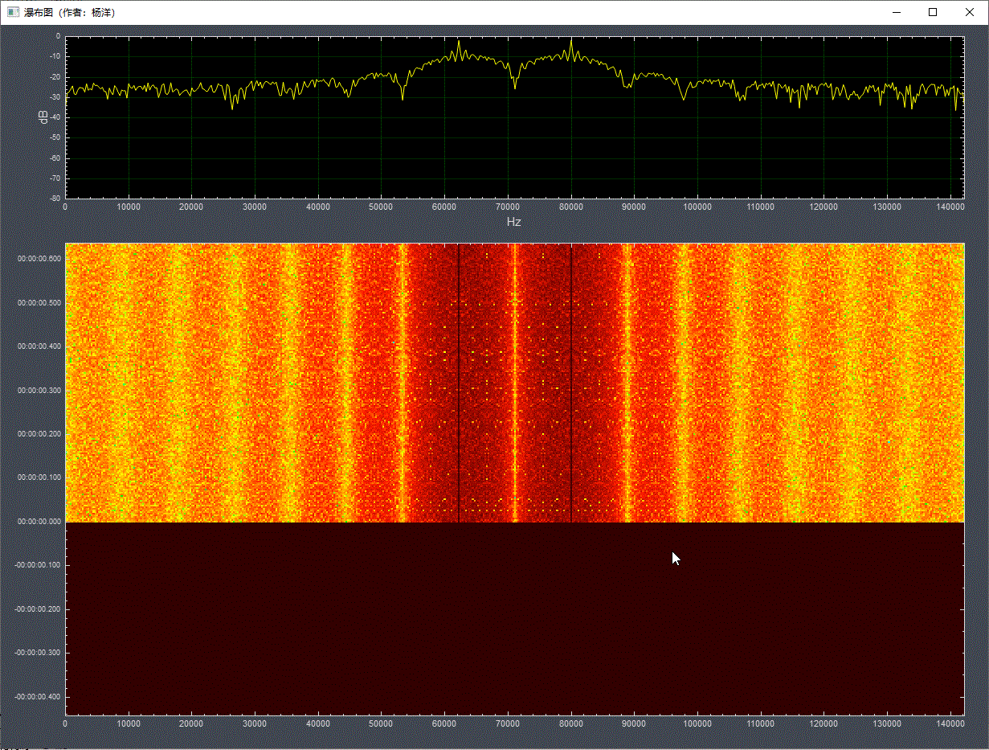Minimize the waterfall plot window

896,12
